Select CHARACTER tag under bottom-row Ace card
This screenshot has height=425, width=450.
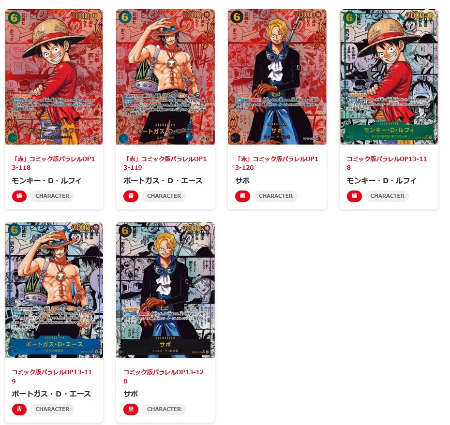pyautogui.click(x=52, y=409)
